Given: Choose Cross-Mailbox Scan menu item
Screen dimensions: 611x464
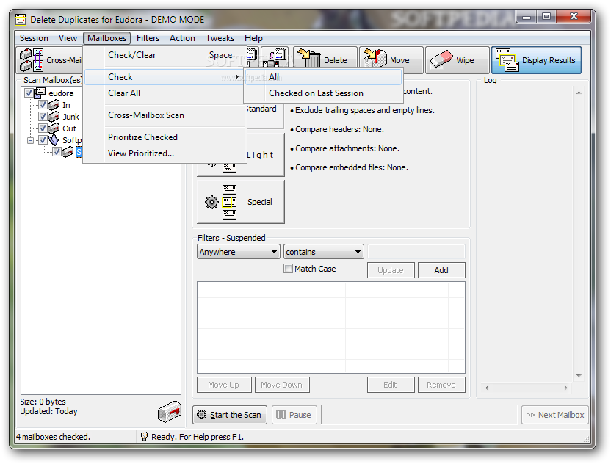Looking at the screenshot, I should tap(165, 115).
